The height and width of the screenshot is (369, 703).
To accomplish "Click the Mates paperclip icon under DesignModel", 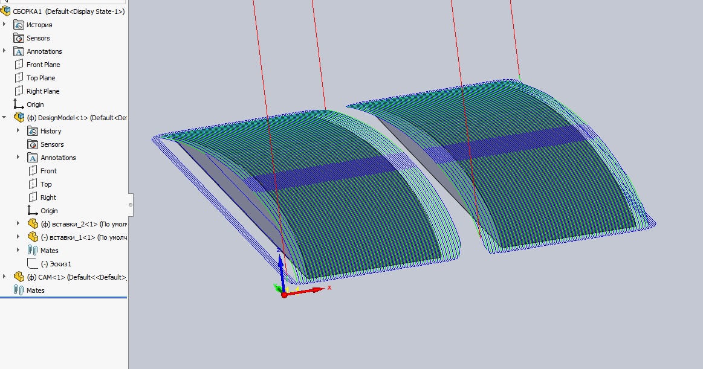I will click(x=33, y=251).
